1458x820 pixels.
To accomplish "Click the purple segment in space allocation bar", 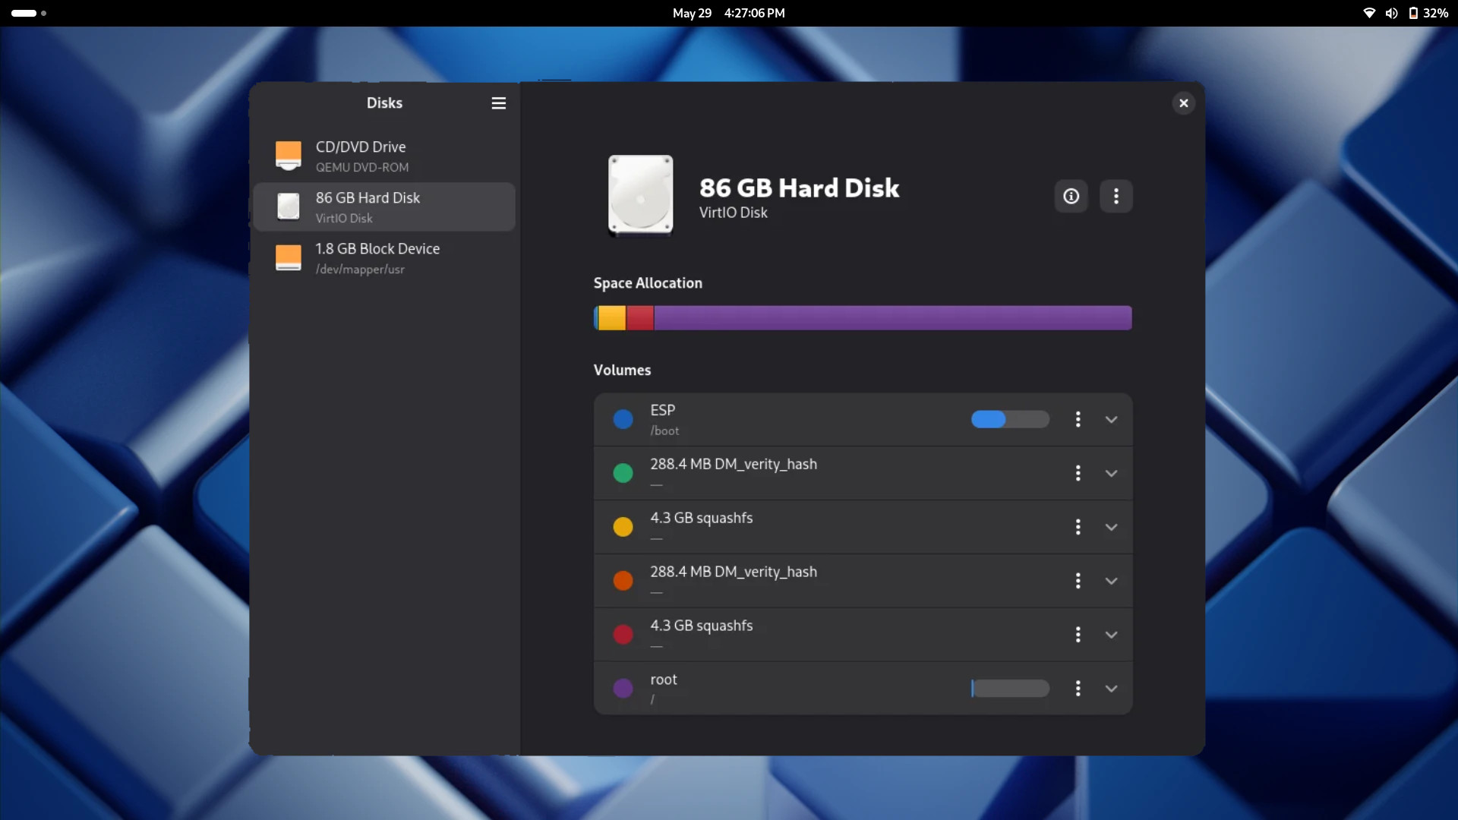I will pos(892,318).
